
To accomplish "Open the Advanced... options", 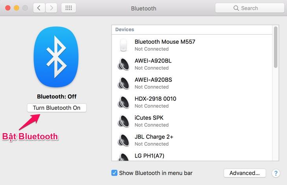I will tap(245, 173).
